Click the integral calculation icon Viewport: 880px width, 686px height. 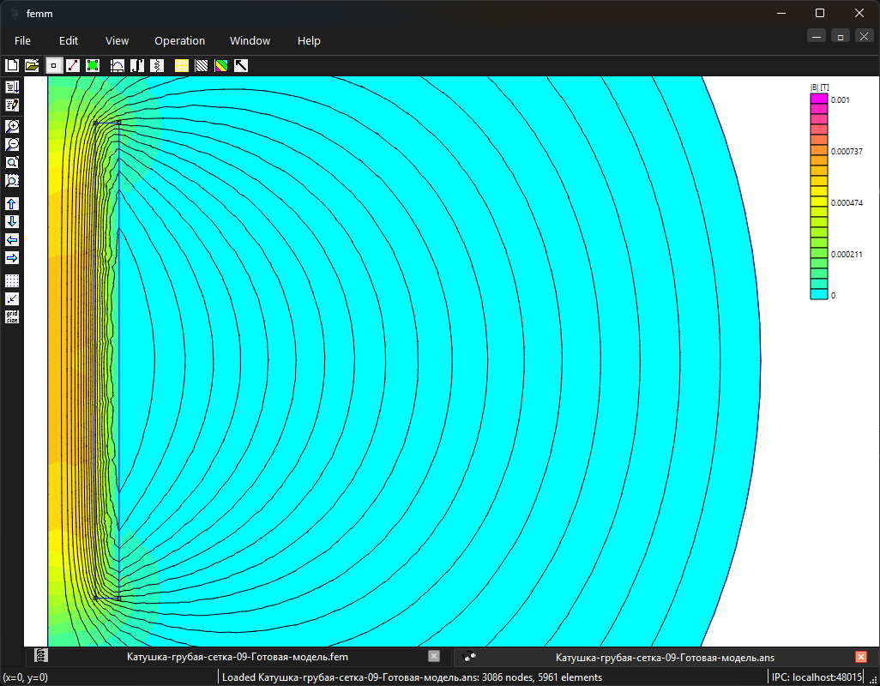pos(137,66)
